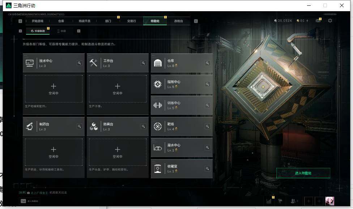Select the 收藏 sub-tab
This screenshot has height=209, width=353.
click(61, 31)
